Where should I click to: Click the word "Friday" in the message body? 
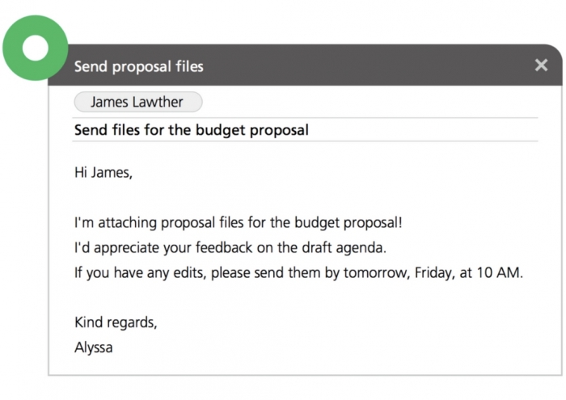pyautogui.click(x=435, y=272)
